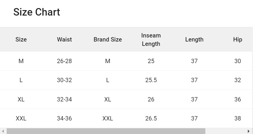Click the 34-36 waist measurement

tap(64, 118)
